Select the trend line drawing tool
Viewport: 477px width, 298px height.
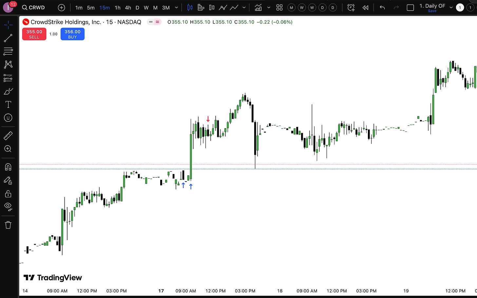[x=8, y=38]
